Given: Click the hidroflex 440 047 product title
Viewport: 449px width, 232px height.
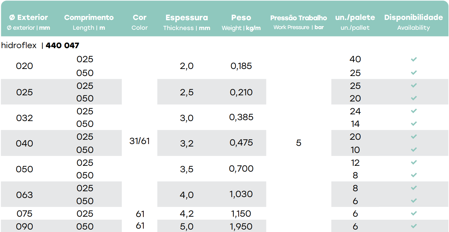Looking at the screenshot, I should (x=40, y=46).
